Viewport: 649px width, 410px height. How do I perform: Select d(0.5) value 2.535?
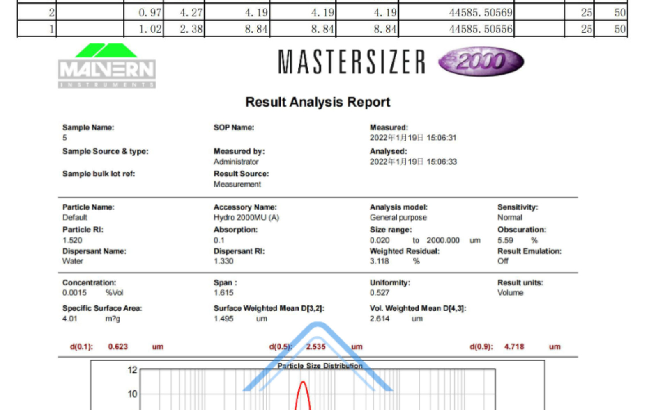(x=315, y=347)
